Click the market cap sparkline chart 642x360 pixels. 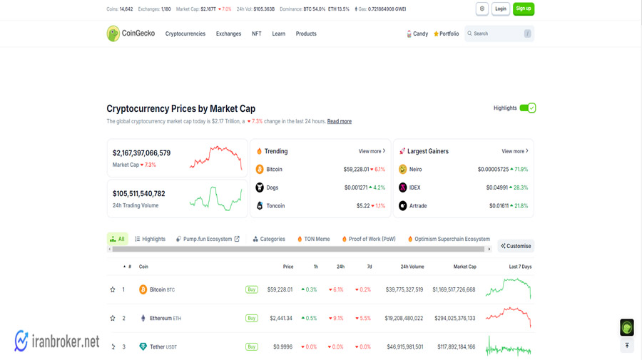[x=215, y=158]
